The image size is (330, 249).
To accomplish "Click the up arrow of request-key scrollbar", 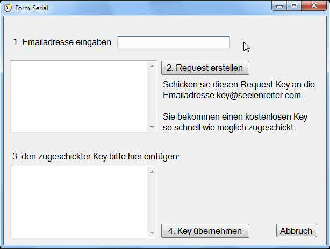I will [x=153, y=66].
